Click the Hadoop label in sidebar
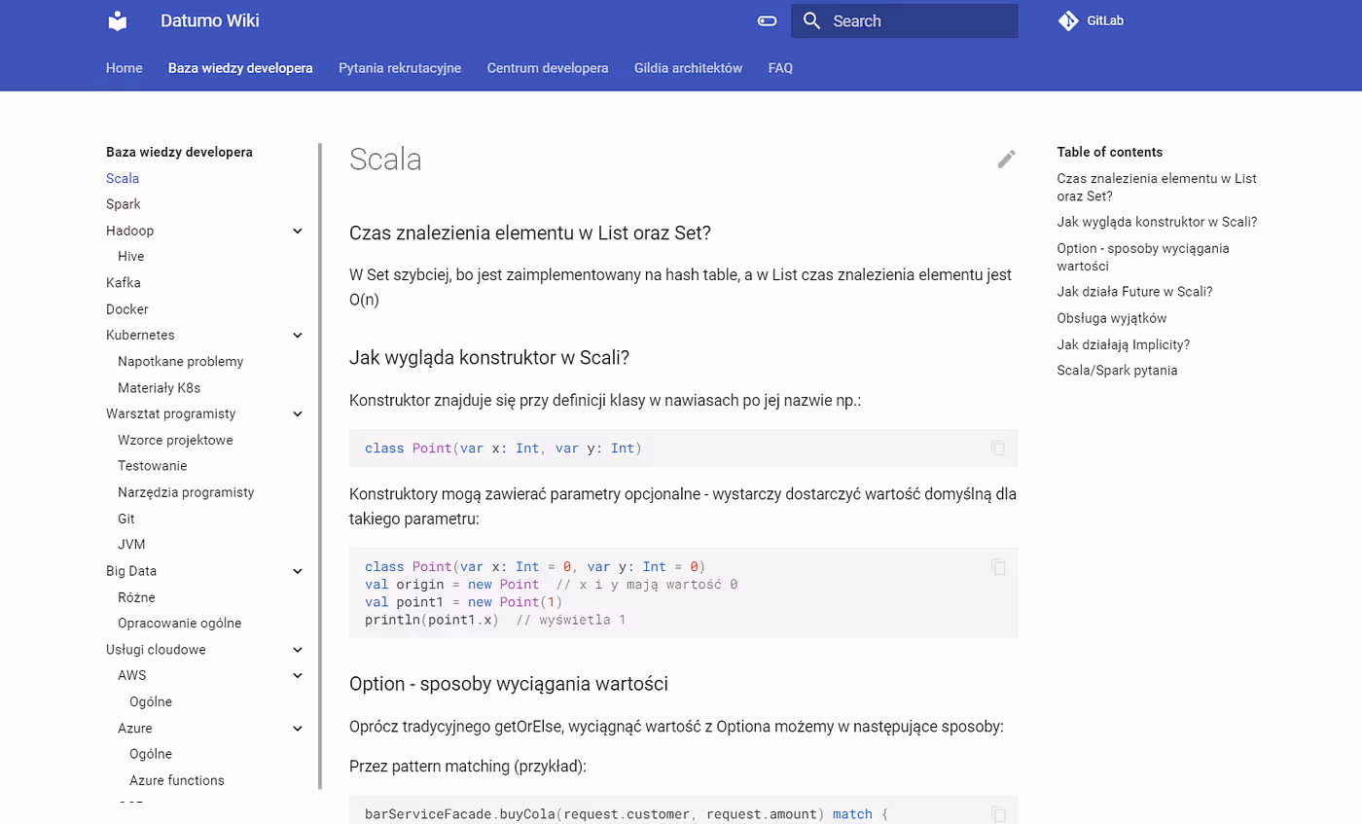The width and height of the screenshot is (1362, 824). point(129,231)
